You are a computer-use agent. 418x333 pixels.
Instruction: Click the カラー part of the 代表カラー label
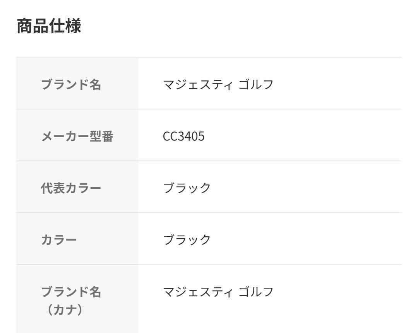click(83, 188)
